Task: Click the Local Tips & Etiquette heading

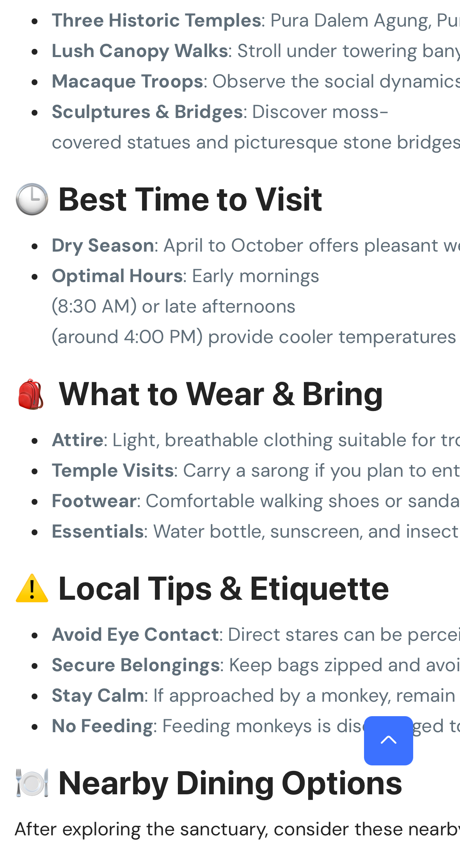Action: [x=224, y=589]
